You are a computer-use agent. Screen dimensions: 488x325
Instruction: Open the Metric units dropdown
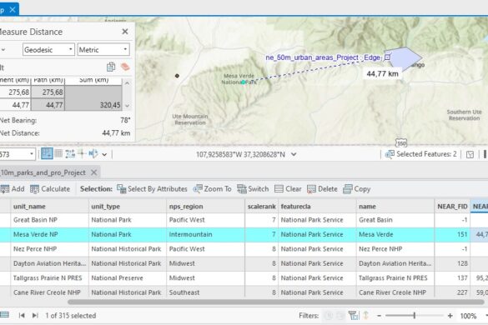(x=103, y=50)
